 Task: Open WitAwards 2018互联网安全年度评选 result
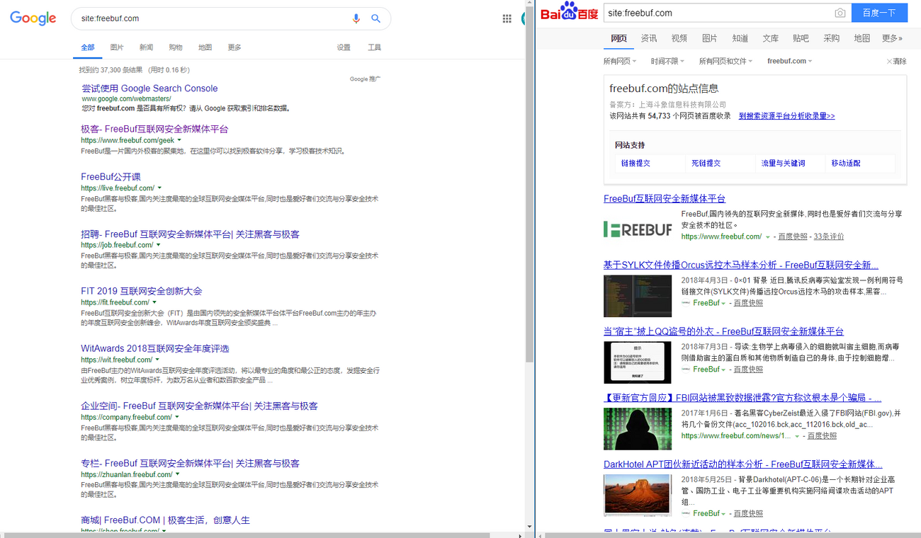click(x=155, y=348)
